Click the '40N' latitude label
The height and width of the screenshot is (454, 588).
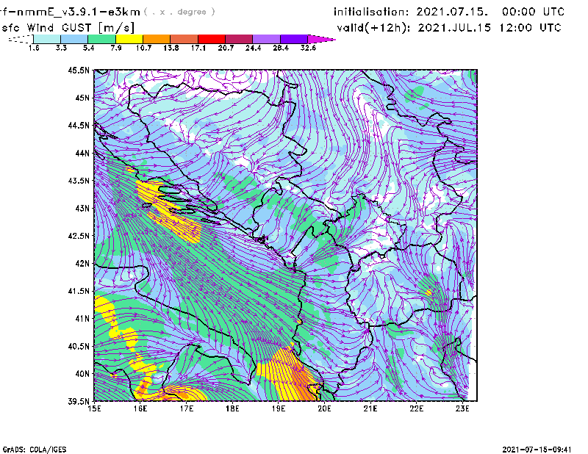(82, 374)
